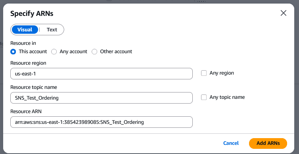Select the Other account radio button
Screen dimensions: 299x154
click(x=94, y=52)
